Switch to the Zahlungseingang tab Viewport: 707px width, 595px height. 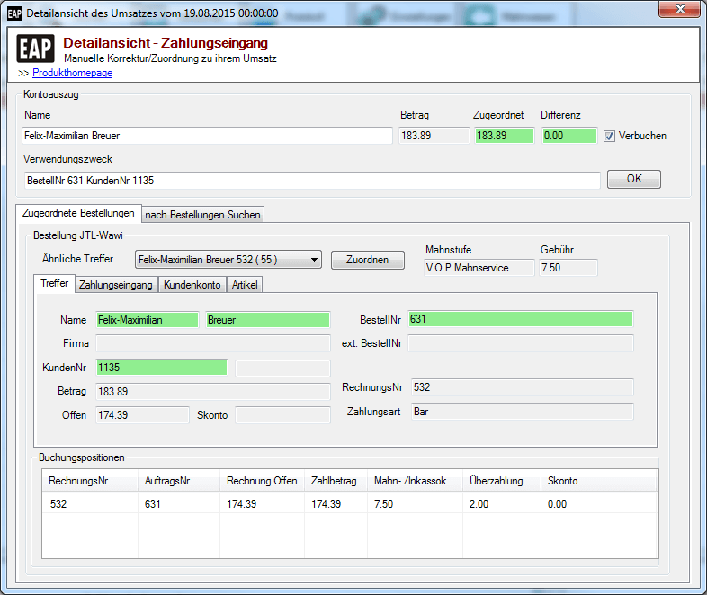click(116, 285)
